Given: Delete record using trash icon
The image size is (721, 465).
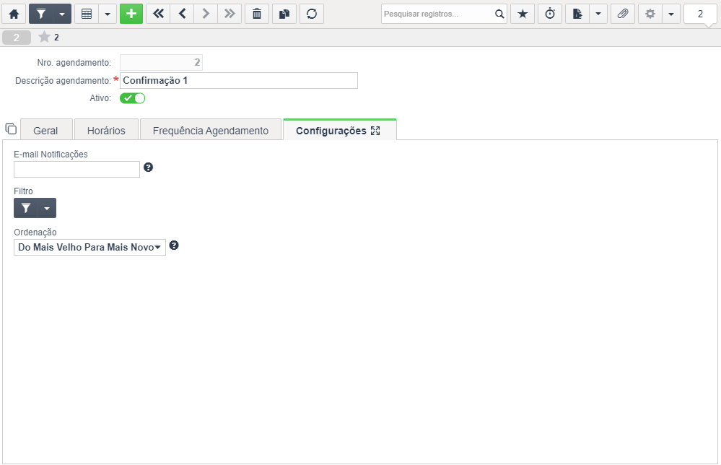Looking at the screenshot, I should 257,14.
